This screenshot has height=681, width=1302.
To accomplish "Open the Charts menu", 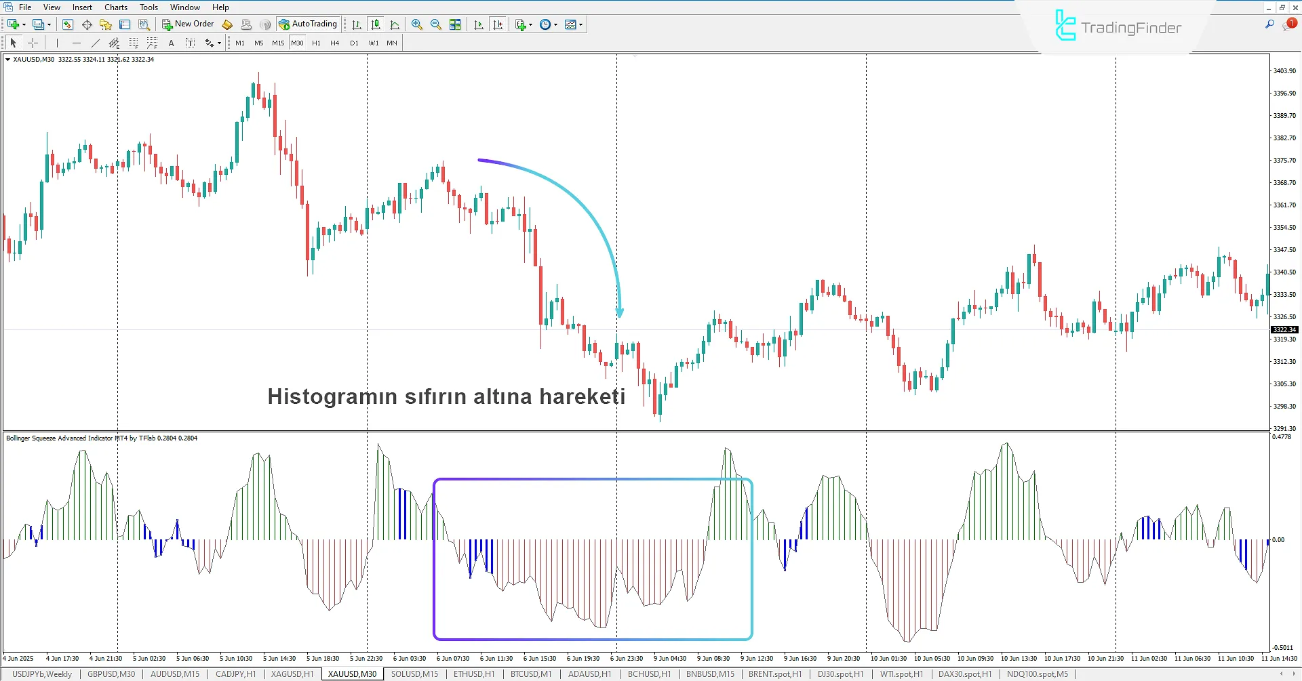I will point(115,7).
